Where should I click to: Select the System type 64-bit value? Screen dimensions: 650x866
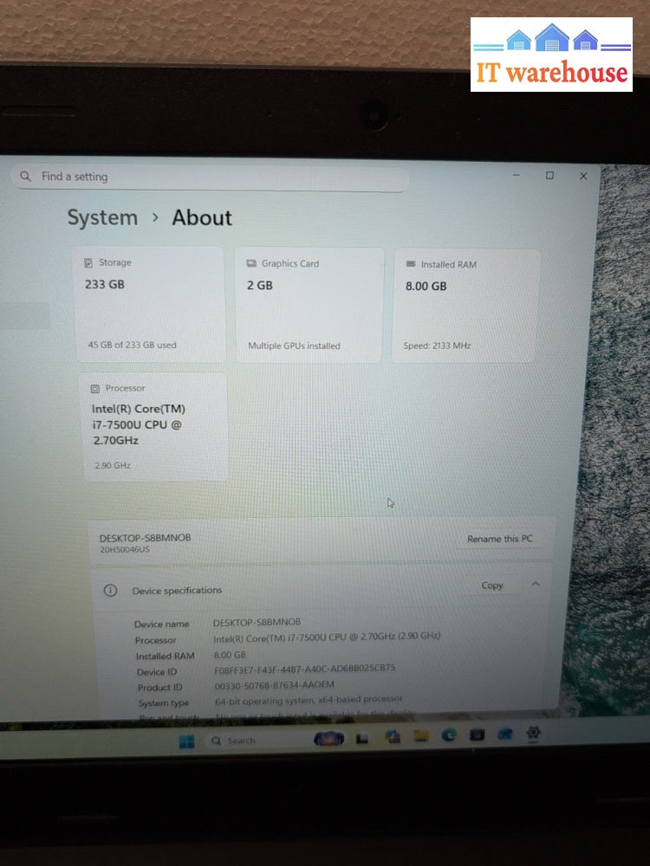pos(309,700)
